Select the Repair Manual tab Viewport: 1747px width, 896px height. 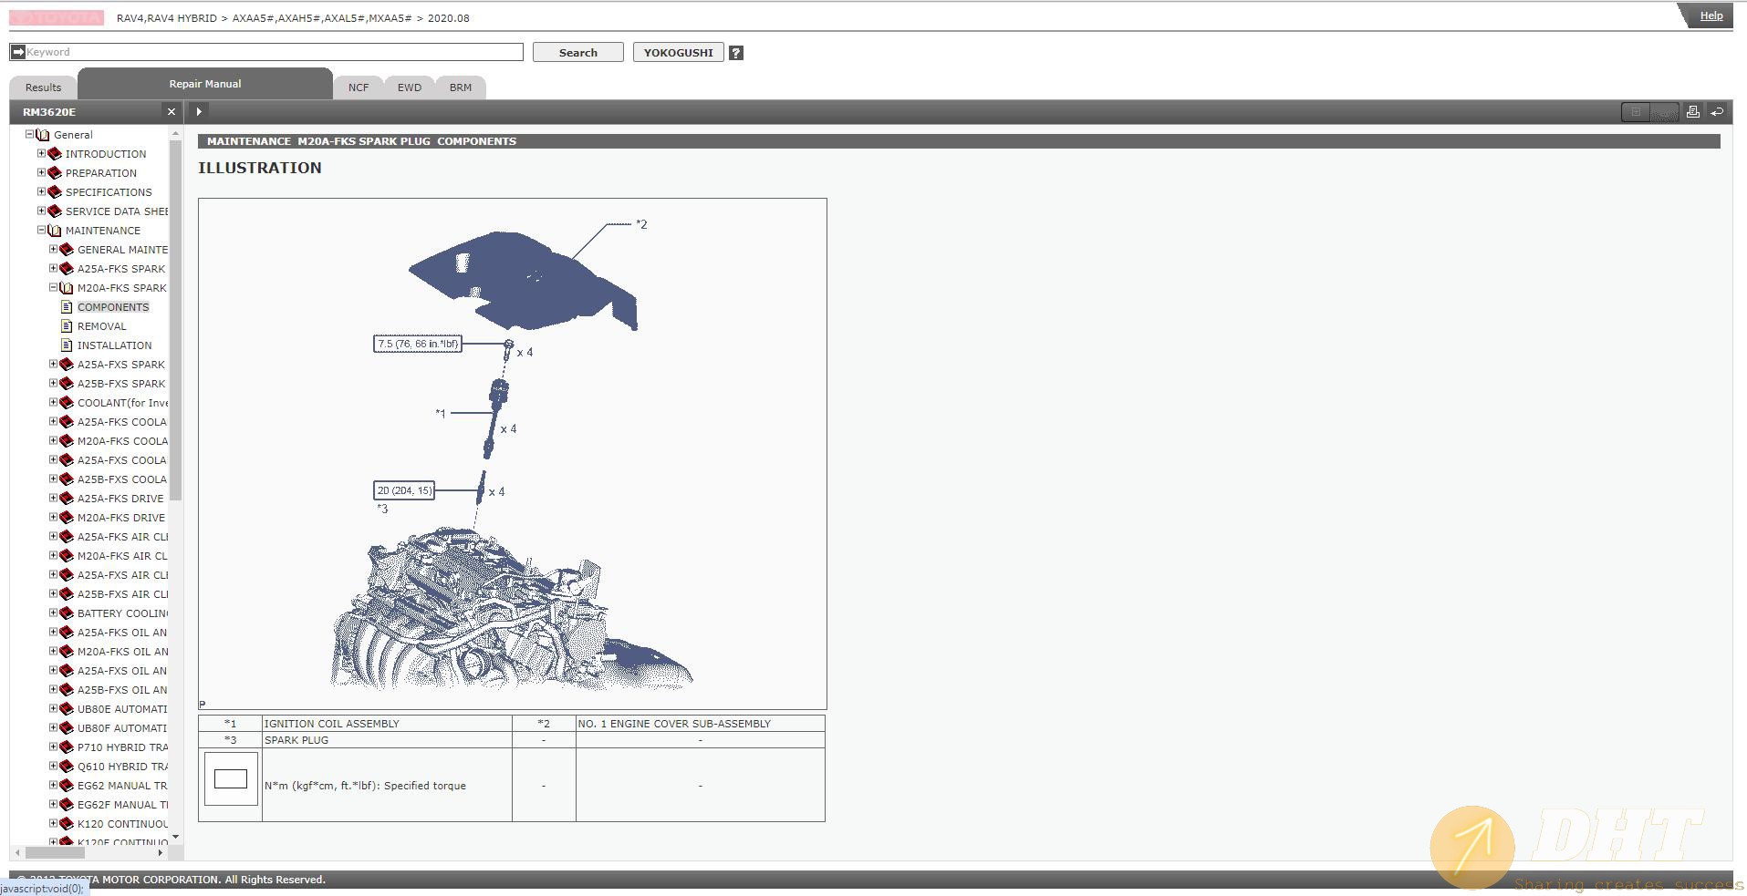click(x=205, y=84)
